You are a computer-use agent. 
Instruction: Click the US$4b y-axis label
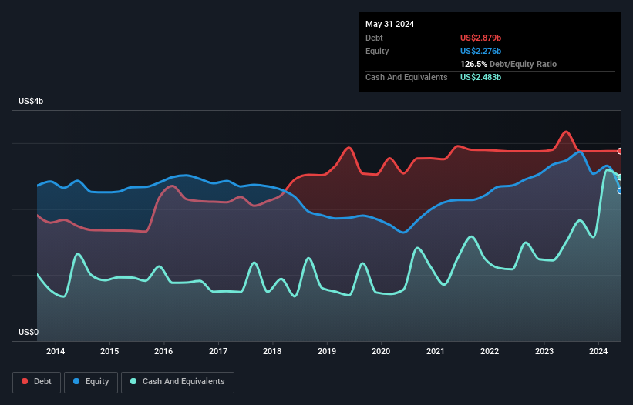pyautogui.click(x=31, y=101)
